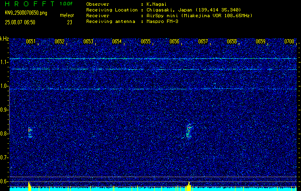Screen dimensions: 301x191
Task: Click the 0659 time marker
Action: [260, 42]
